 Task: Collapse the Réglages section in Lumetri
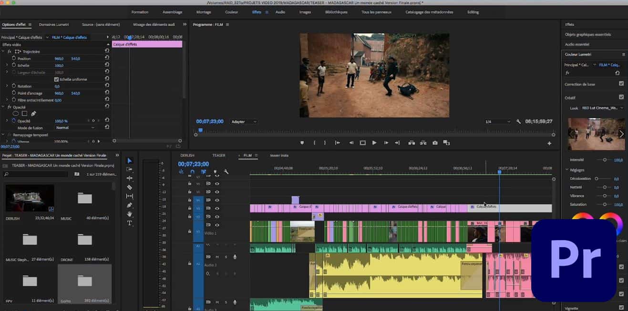(x=567, y=169)
